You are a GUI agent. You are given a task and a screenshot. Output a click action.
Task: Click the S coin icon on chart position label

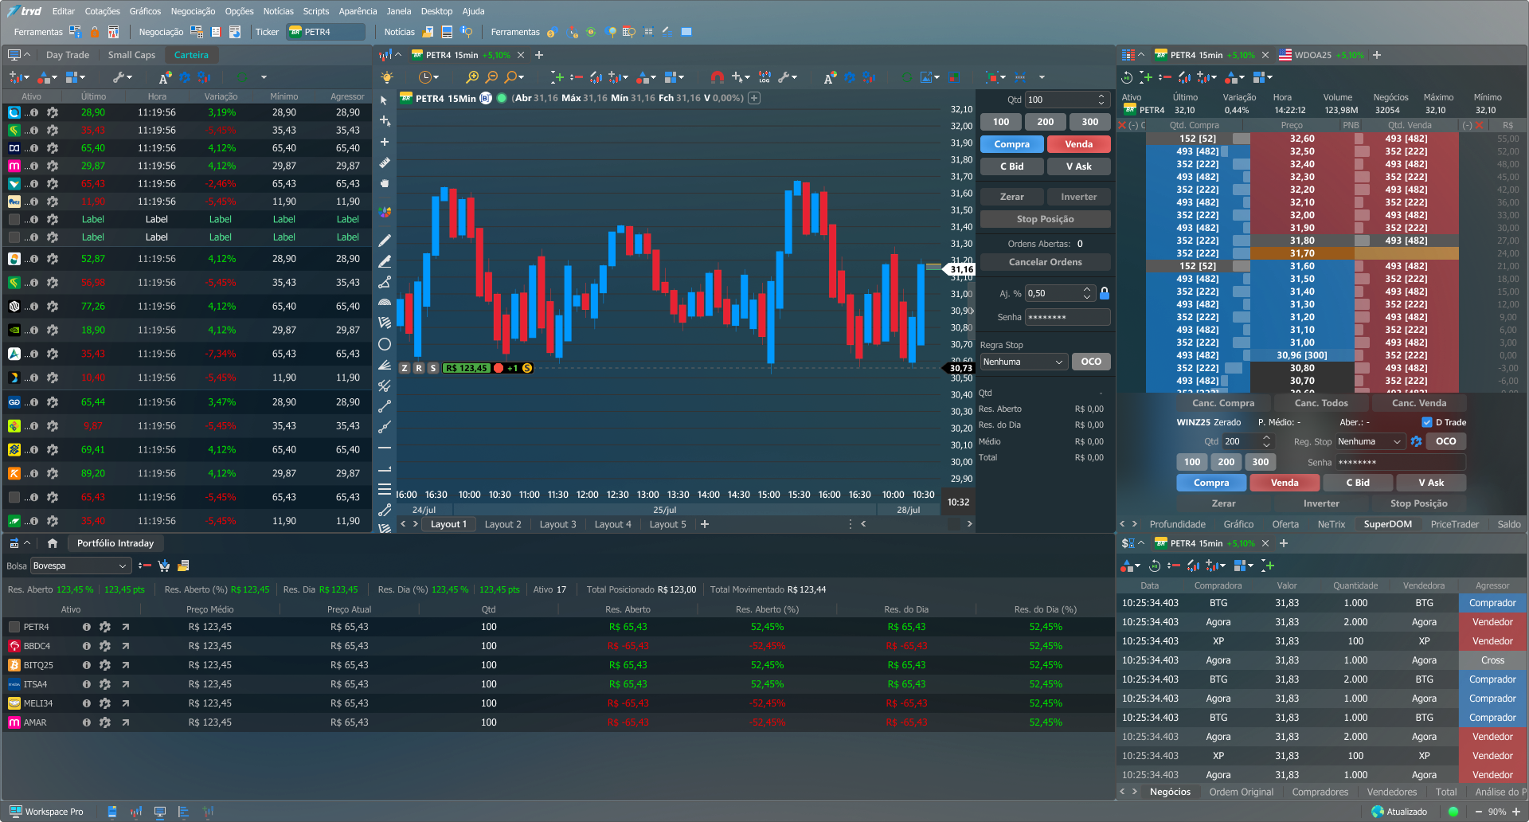click(x=527, y=368)
